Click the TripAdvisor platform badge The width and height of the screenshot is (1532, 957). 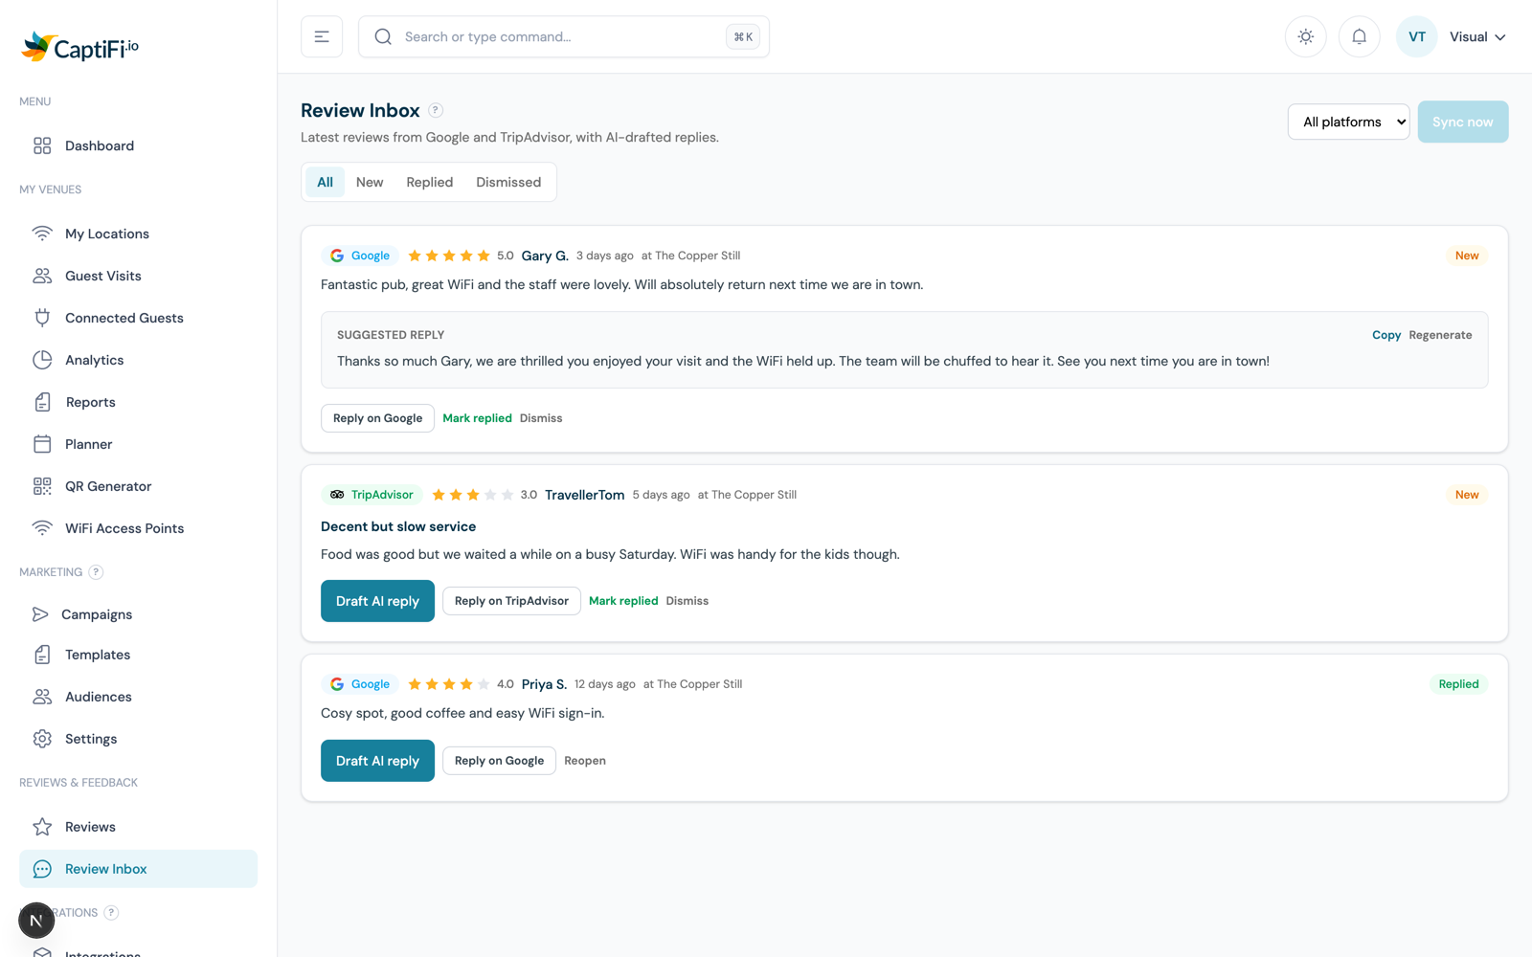pyautogui.click(x=372, y=495)
